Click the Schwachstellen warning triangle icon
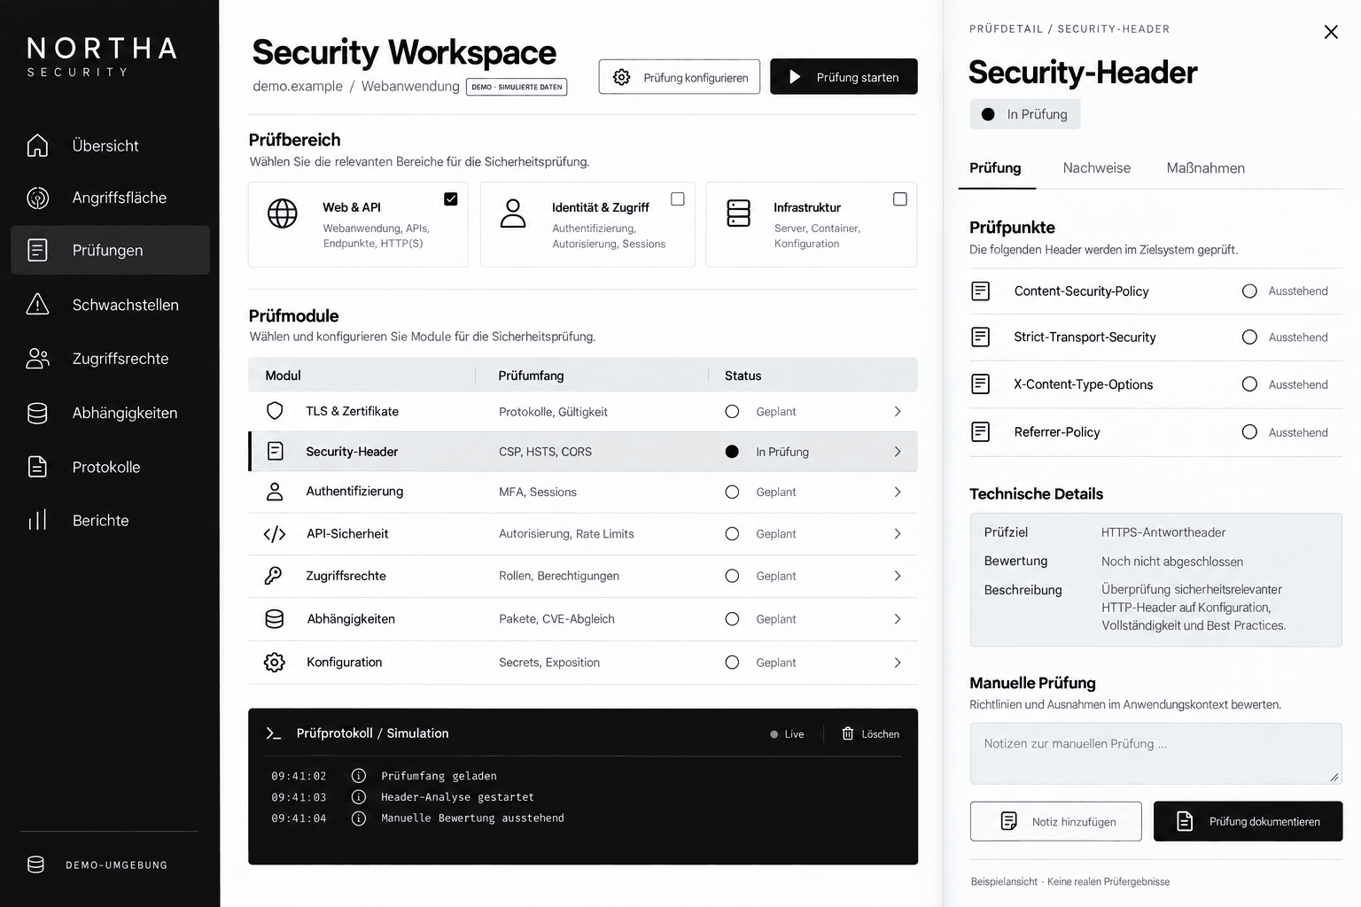The height and width of the screenshot is (907, 1361). pos(37,305)
